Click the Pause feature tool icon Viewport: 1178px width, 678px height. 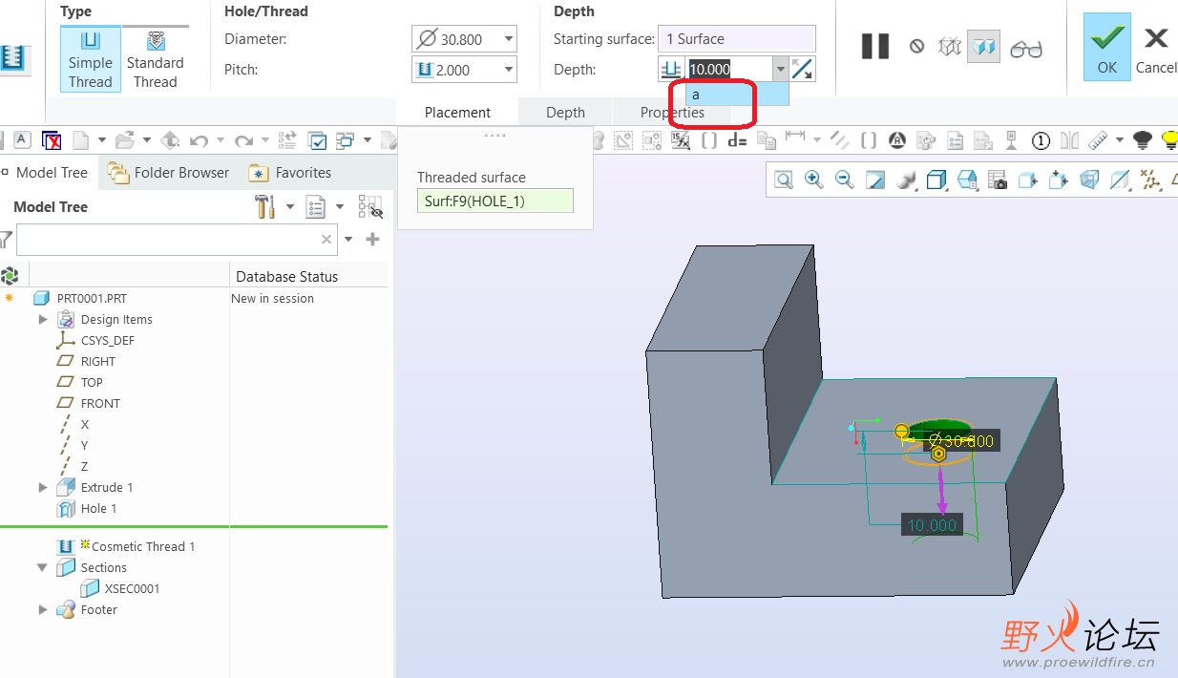[874, 46]
